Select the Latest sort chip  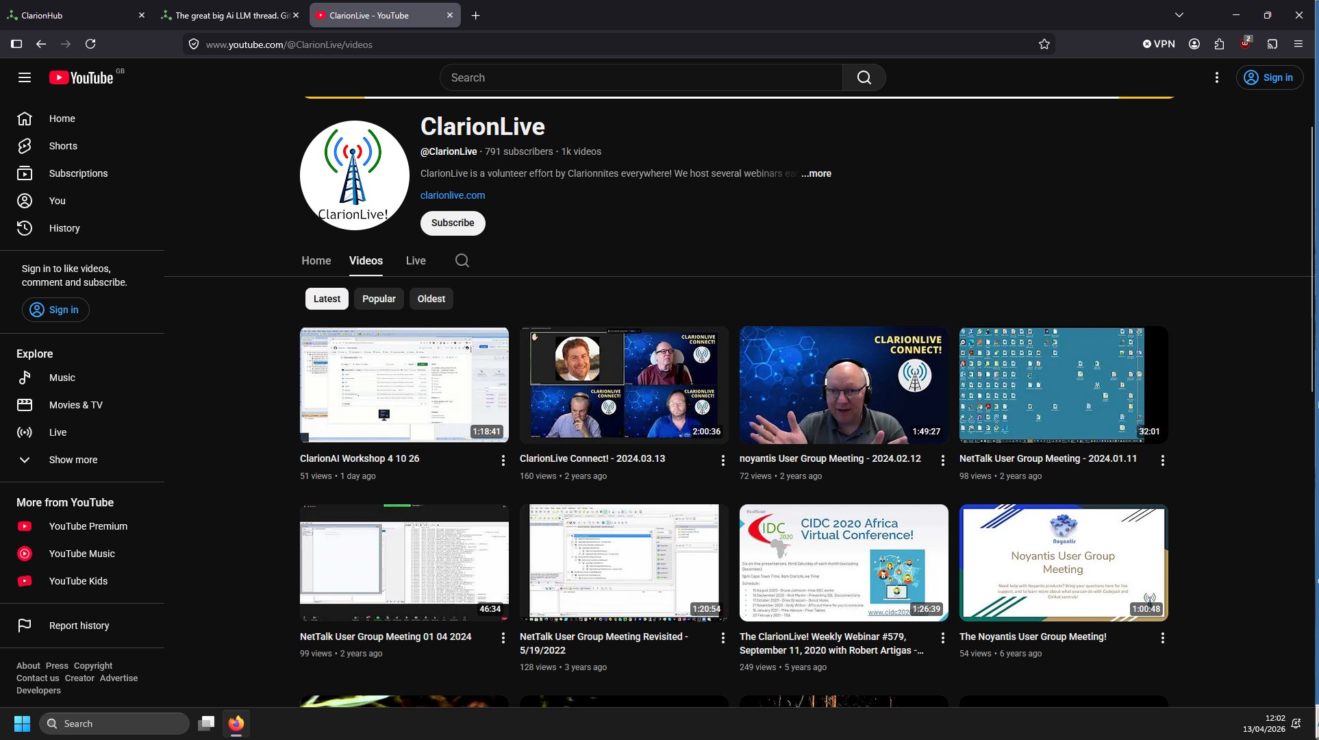tap(327, 299)
